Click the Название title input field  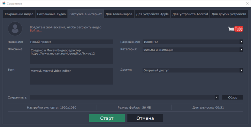71,42
